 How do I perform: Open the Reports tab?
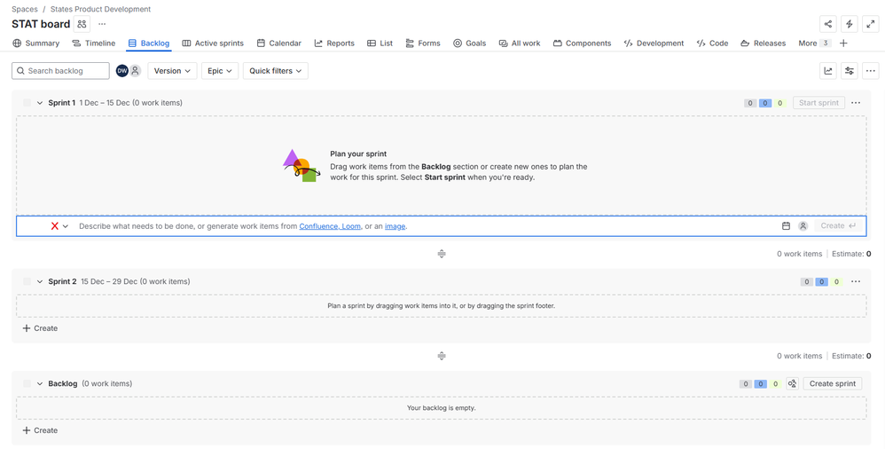click(334, 43)
